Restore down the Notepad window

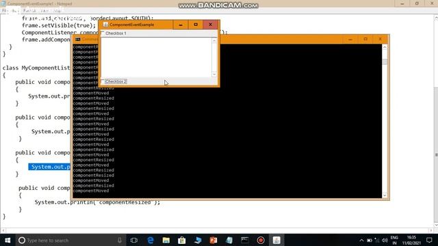(417, 3)
